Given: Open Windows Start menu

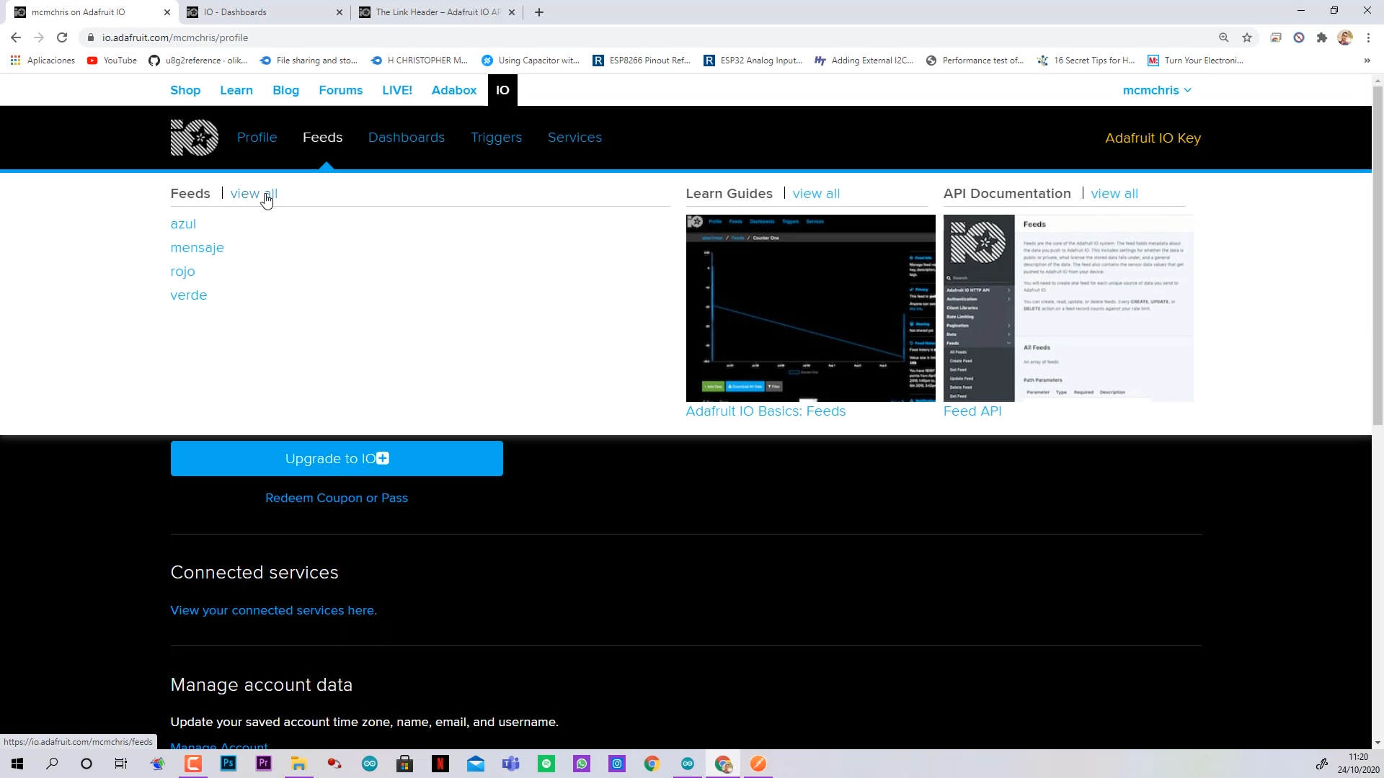Looking at the screenshot, I should point(17,764).
